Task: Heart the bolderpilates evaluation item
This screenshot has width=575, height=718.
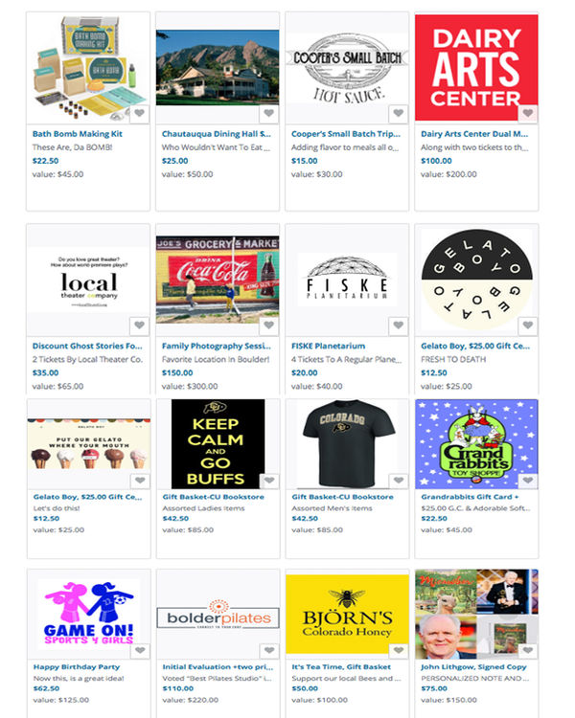Action: pyautogui.click(x=269, y=650)
